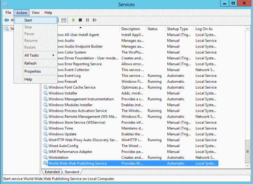Click Running status of Windows Firewall row
Image resolution: width=253 pixels, height=184 pixels.
pos(154,81)
